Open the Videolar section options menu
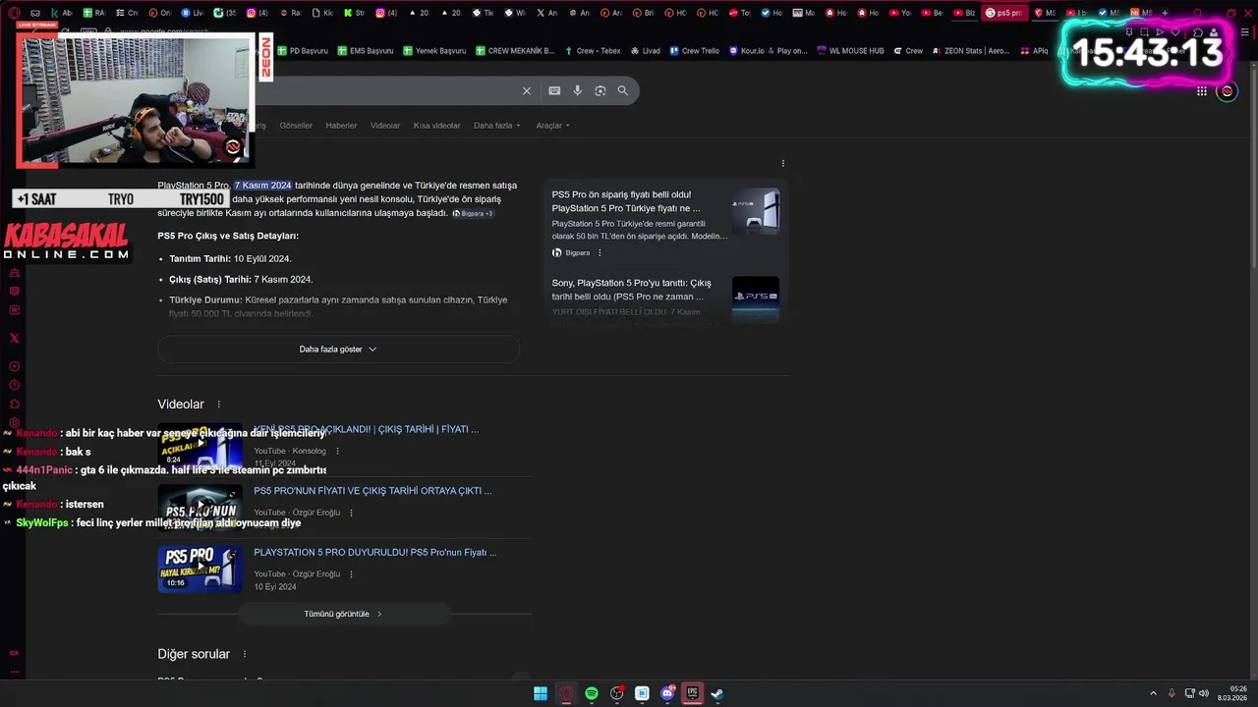This screenshot has width=1258, height=707. [x=219, y=405]
